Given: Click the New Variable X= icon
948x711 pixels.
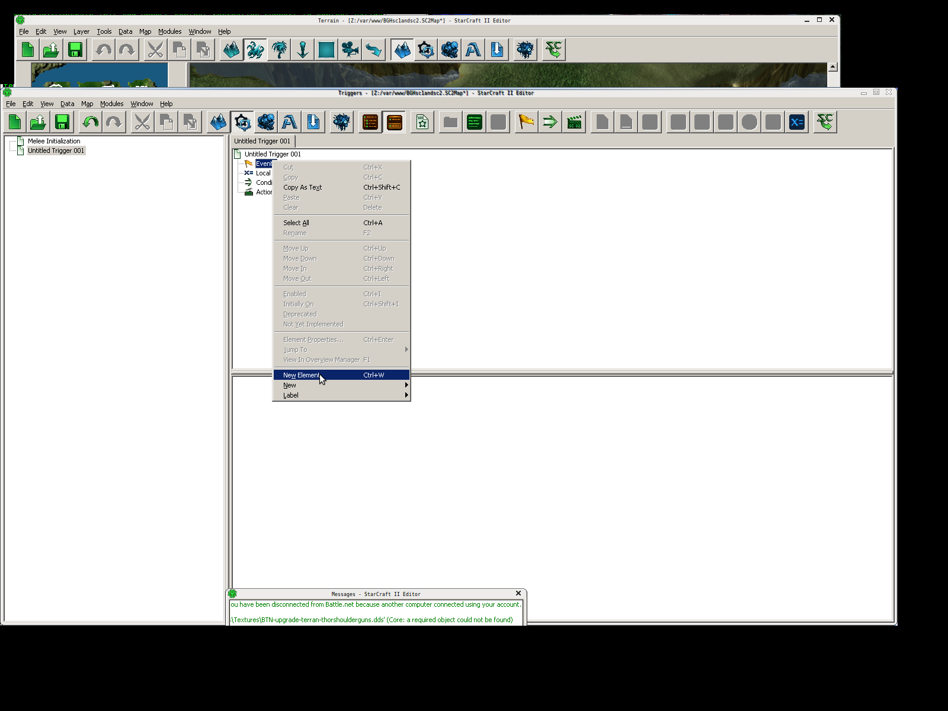Looking at the screenshot, I should point(797,122).
